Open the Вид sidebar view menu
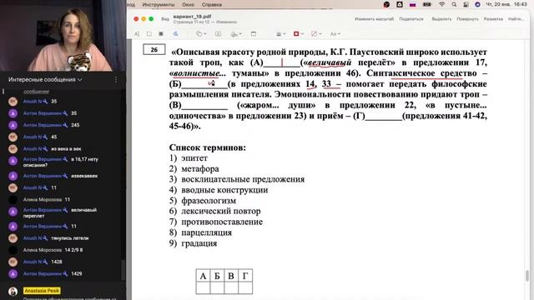 (165, 19)
